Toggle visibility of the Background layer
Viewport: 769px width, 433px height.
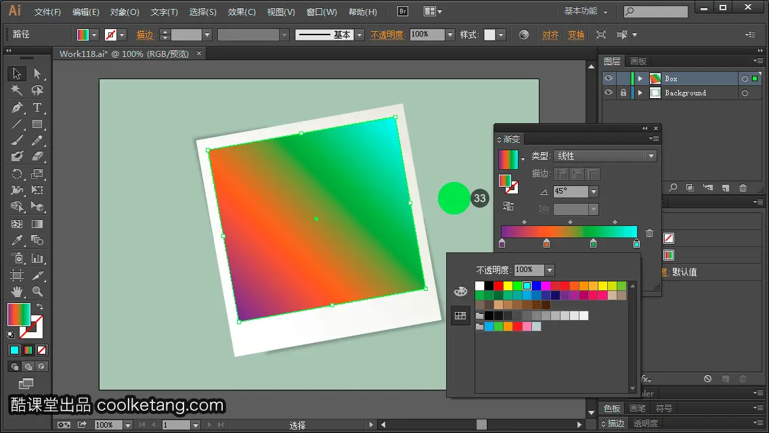pyautogui.click(x=609, y=93)
